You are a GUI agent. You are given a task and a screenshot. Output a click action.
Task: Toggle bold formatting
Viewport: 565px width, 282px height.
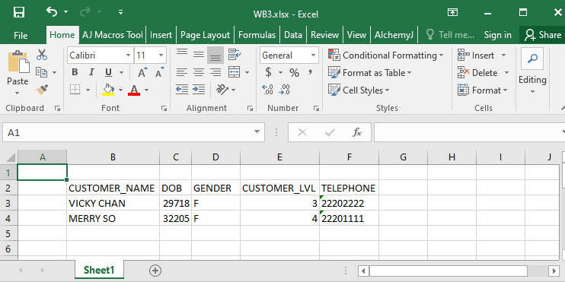[x=75, y=72]
